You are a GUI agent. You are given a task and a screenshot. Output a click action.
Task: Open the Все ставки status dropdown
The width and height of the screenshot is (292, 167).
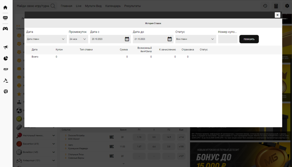(196, 39)
